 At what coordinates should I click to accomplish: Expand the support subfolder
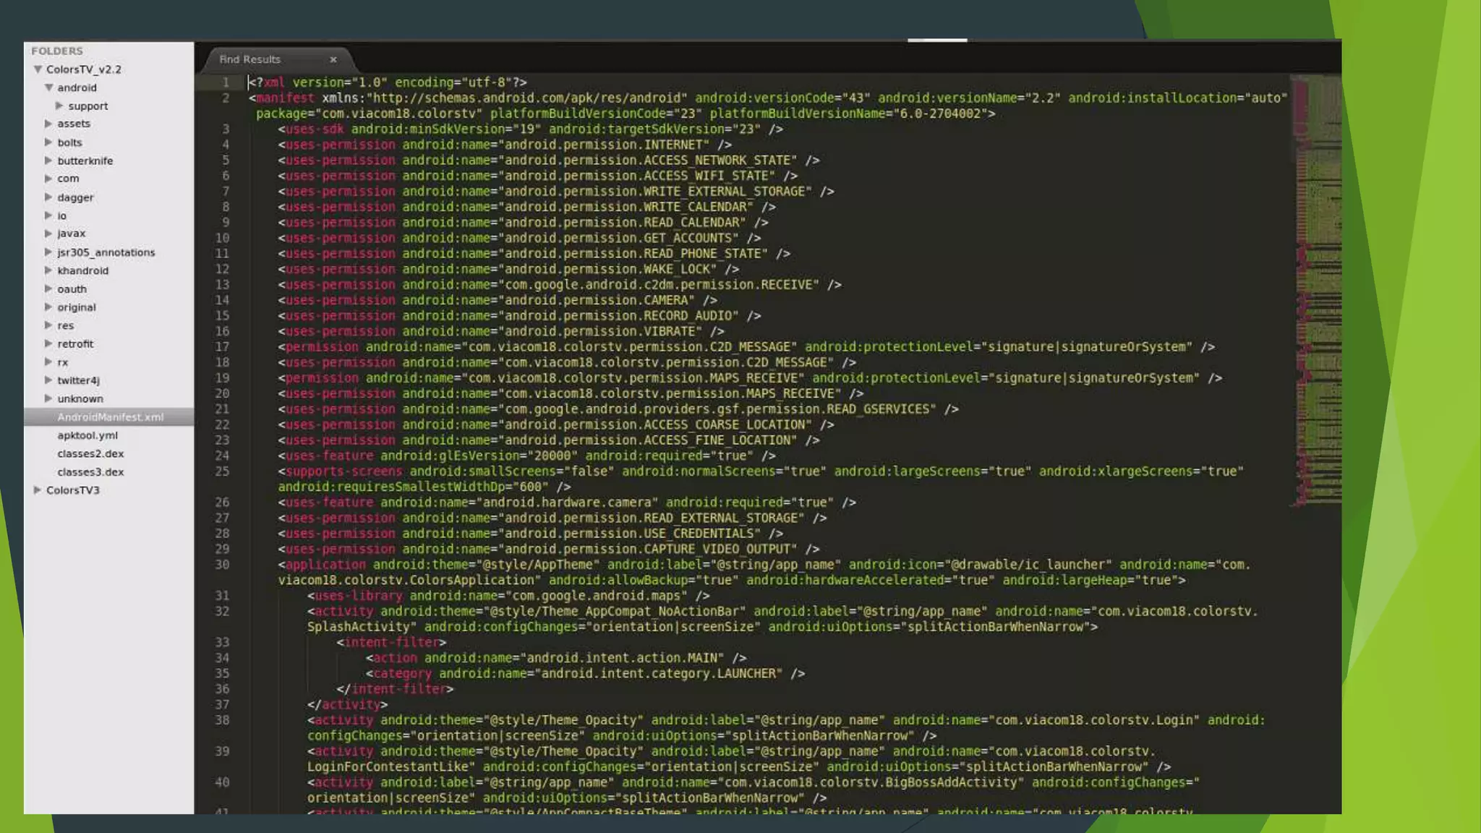[x=59, y=106]
